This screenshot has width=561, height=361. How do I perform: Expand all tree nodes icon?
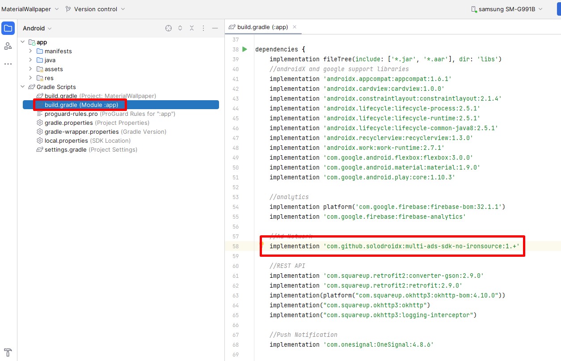[x=180, y=28]
